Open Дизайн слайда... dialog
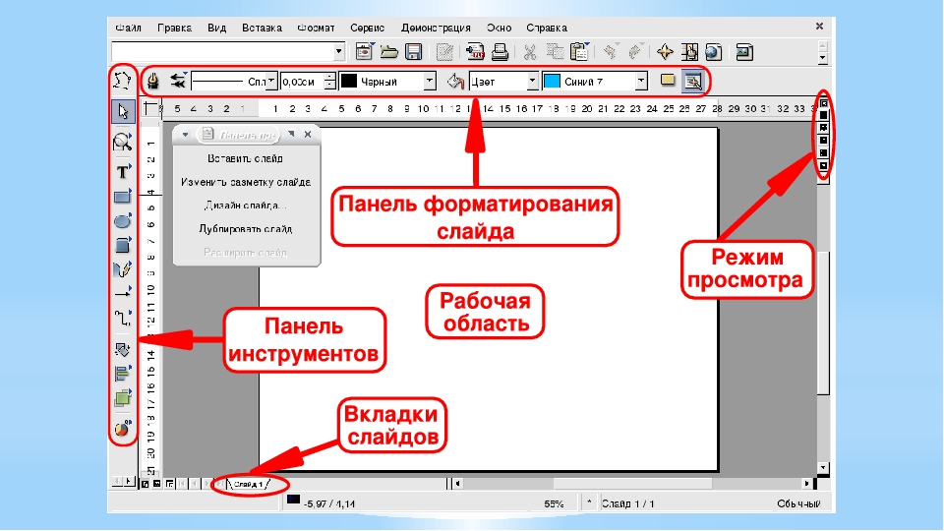This screenshot has width=944, height=531. point(246,206)
